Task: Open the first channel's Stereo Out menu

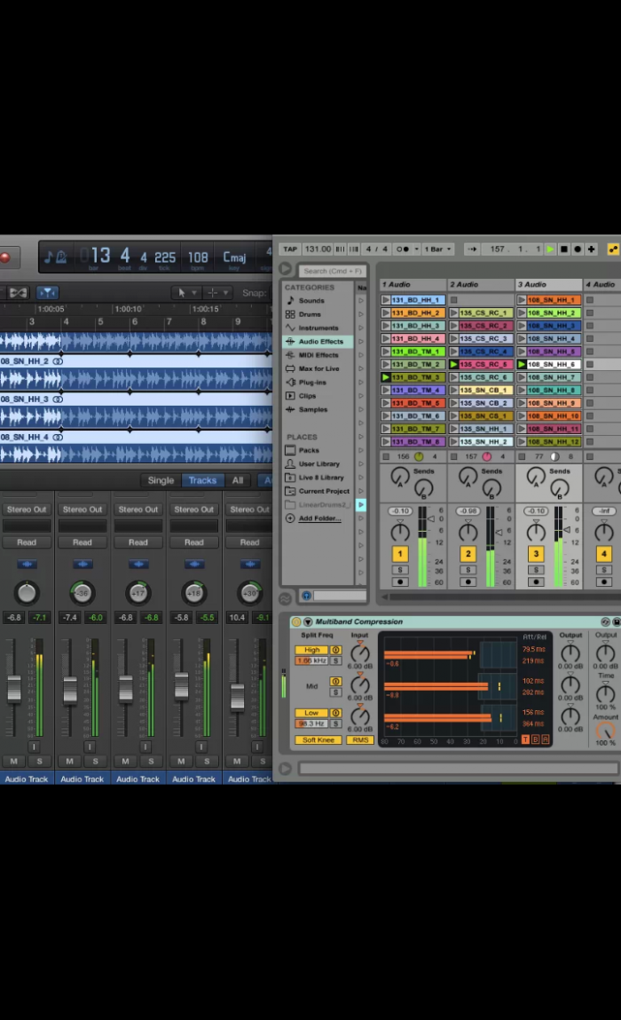Action: click(x=27, y=510)
